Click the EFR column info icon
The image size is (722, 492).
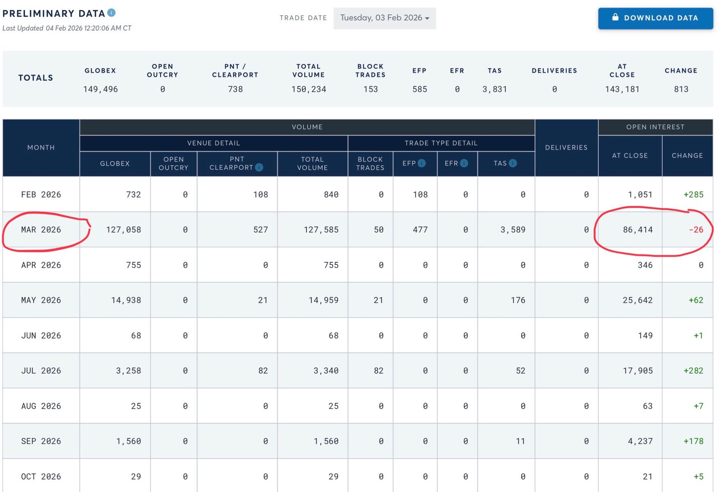click(x=464, y=163)
